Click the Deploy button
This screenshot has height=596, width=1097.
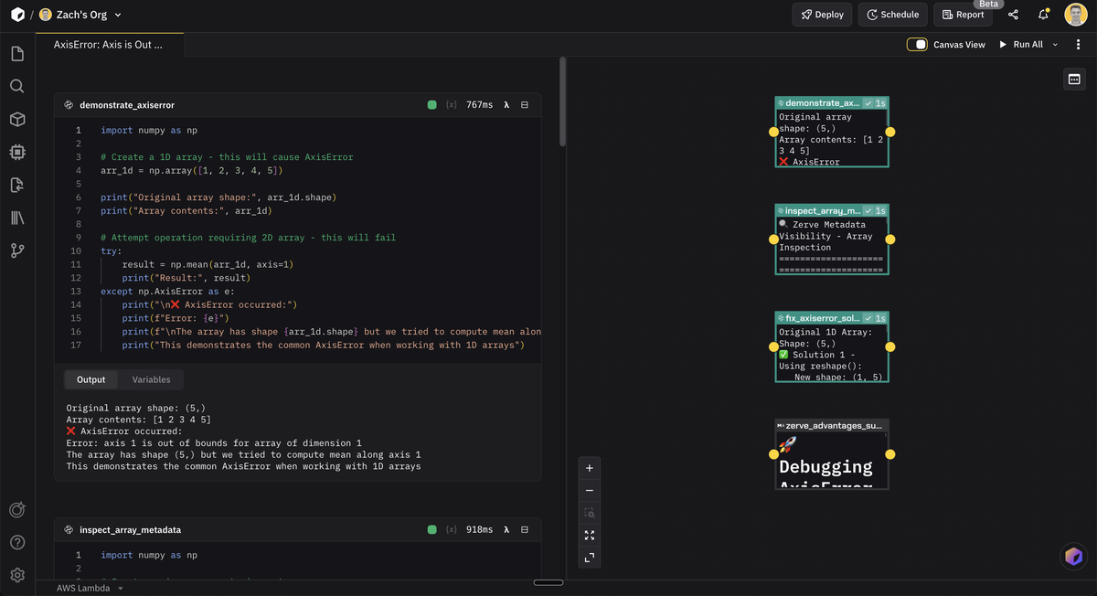[822, 15]
